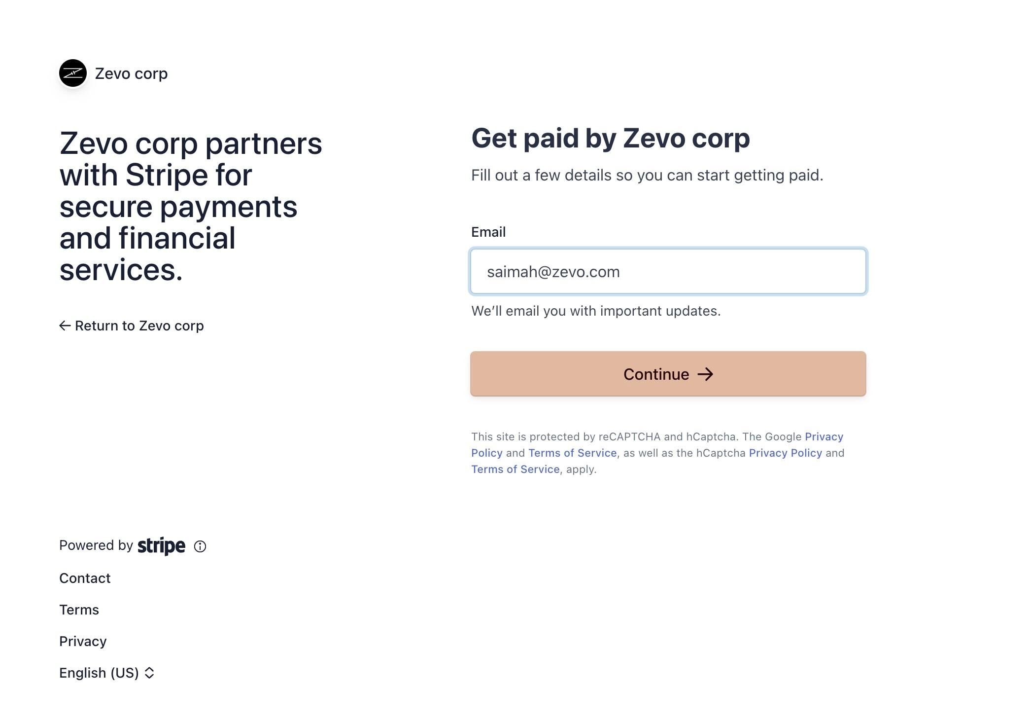Open the Google Privacy Policy link

coord(824,436)
